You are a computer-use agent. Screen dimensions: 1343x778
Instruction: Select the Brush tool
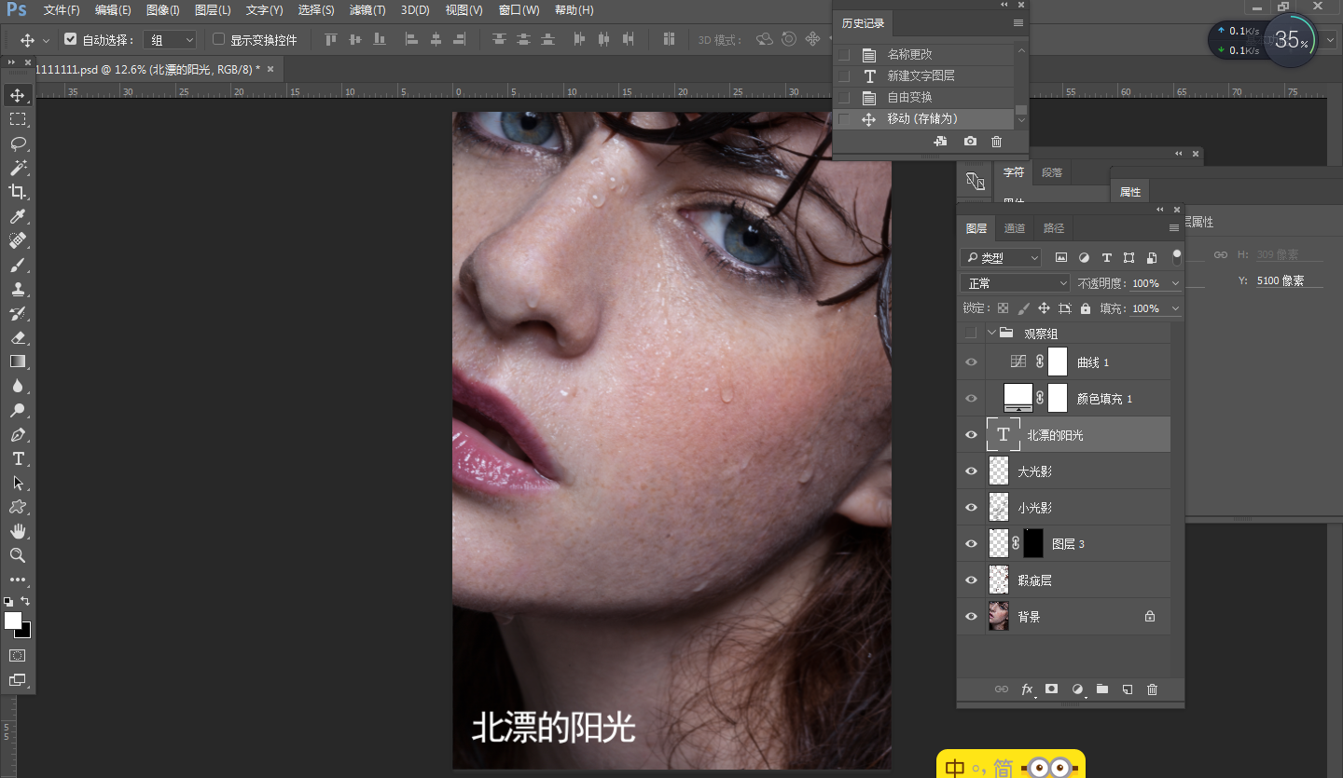18,265
